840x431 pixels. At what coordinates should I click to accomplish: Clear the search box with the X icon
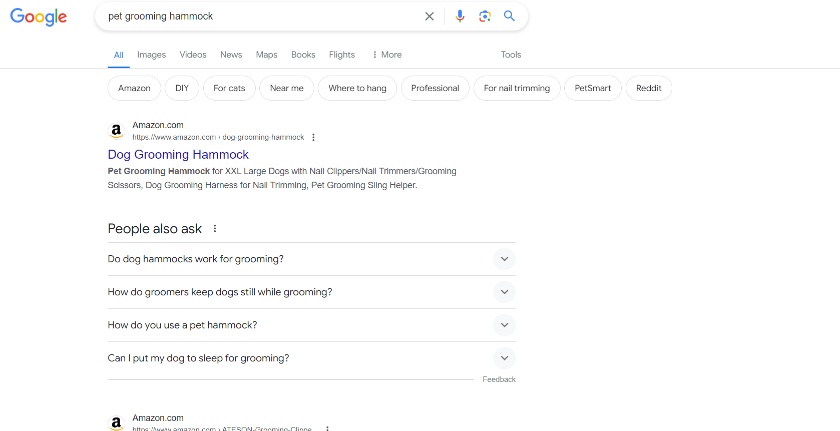[x=430, y=17]
